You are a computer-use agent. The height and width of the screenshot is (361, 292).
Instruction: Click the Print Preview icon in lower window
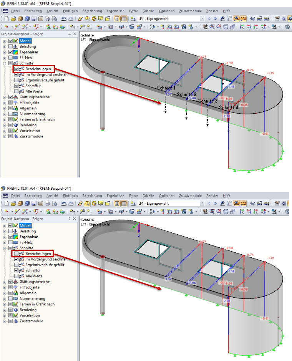55,203
